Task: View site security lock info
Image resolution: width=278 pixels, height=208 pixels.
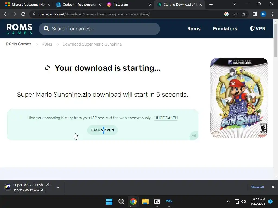Action: [34, 14]
